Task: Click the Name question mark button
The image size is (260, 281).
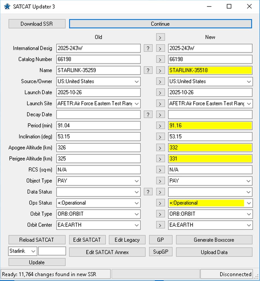Action: pos(148,71)
